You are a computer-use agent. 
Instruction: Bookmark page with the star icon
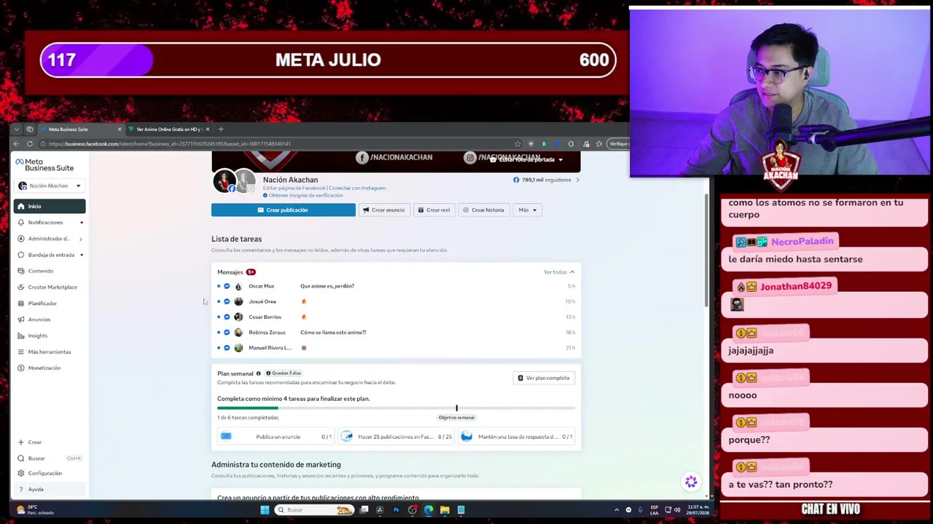[518, 143]
